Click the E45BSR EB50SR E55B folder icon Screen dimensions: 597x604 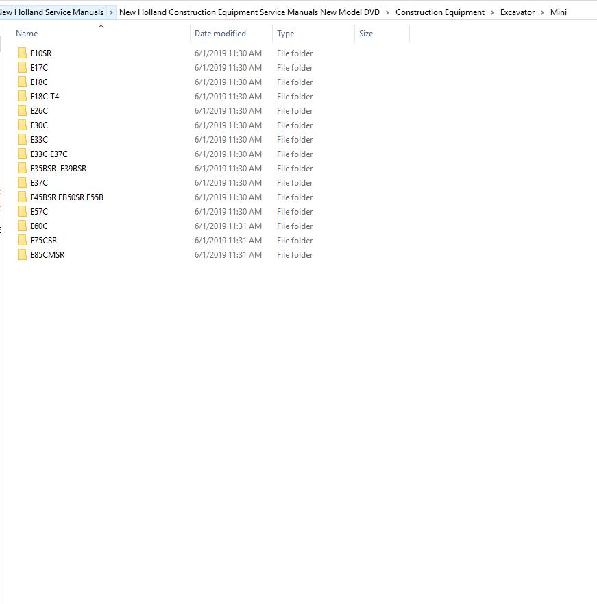(23, 197)
